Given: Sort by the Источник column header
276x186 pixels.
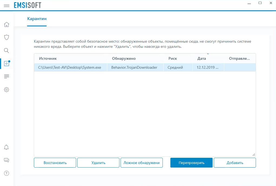Looking at the screenshot, I should point(48,59).
